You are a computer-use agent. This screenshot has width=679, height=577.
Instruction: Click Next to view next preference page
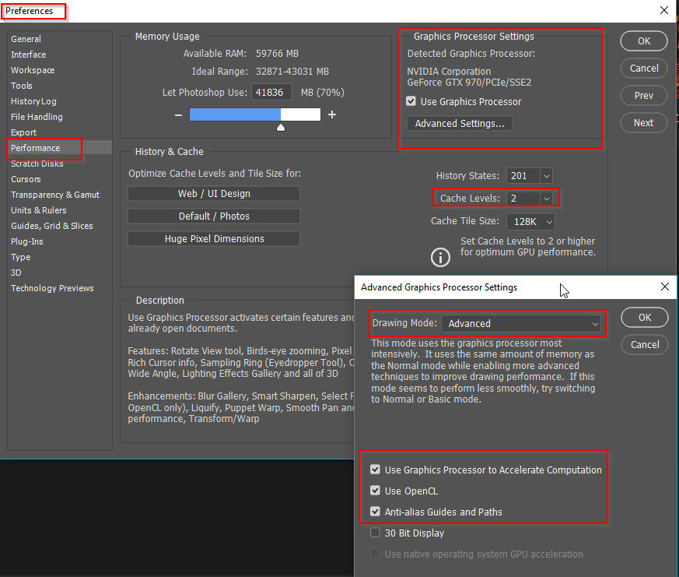[643, 122]
